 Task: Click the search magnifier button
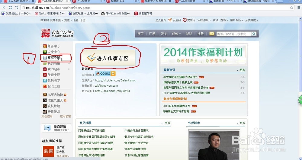click(254, 34)
